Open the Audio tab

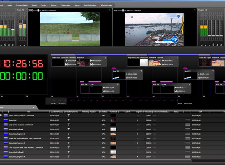9,5
